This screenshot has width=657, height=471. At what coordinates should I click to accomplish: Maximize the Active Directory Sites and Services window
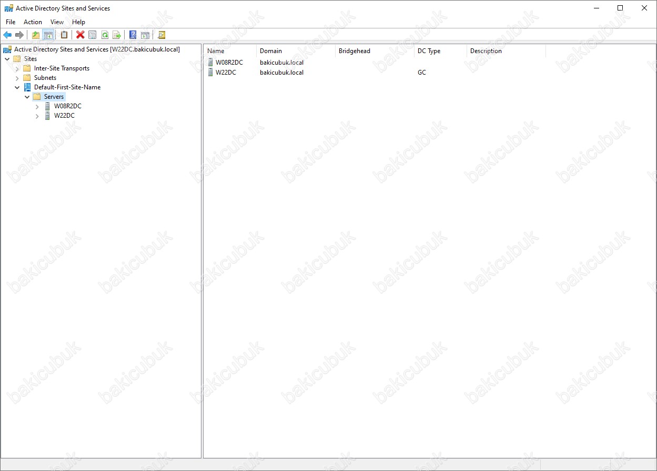tap(620, 8)
